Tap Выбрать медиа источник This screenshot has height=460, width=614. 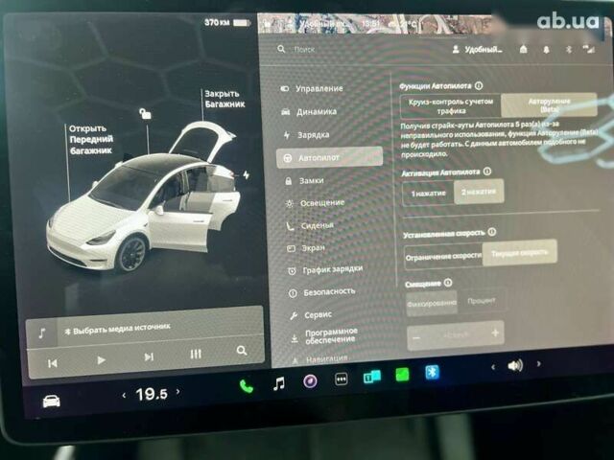point(117,329)
